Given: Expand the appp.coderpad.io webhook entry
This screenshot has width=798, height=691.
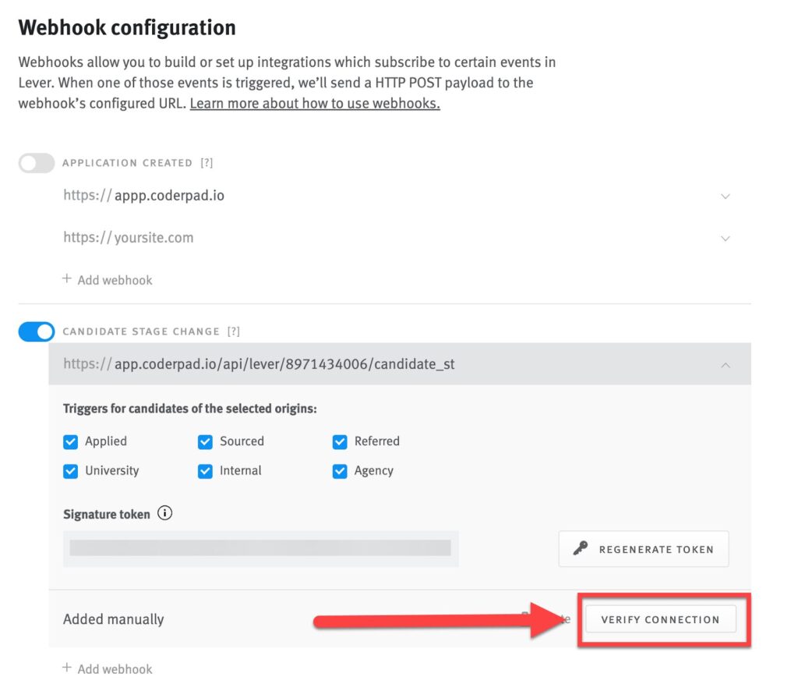Looking at the screenshot, I should tap(726, 196).
